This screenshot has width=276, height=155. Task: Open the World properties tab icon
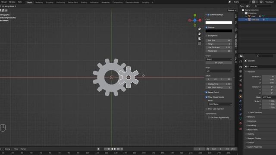(x=241, y=85)
